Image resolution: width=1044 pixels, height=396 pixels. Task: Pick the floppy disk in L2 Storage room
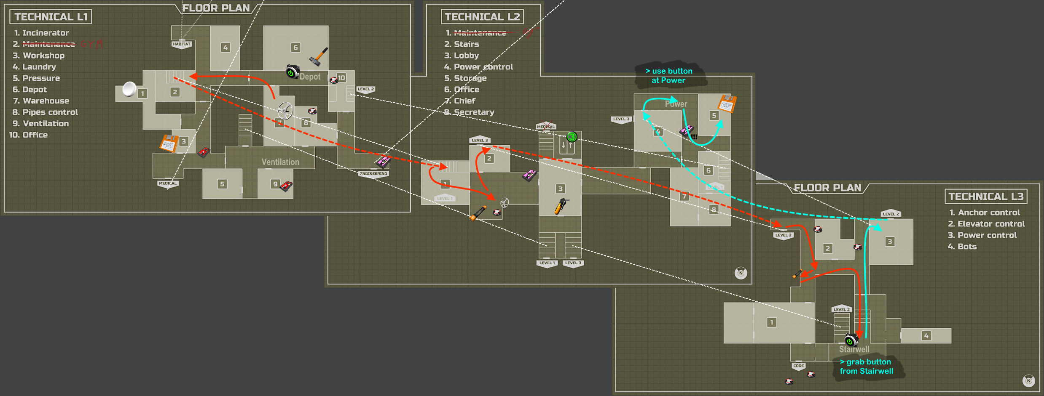click(727, 104)
